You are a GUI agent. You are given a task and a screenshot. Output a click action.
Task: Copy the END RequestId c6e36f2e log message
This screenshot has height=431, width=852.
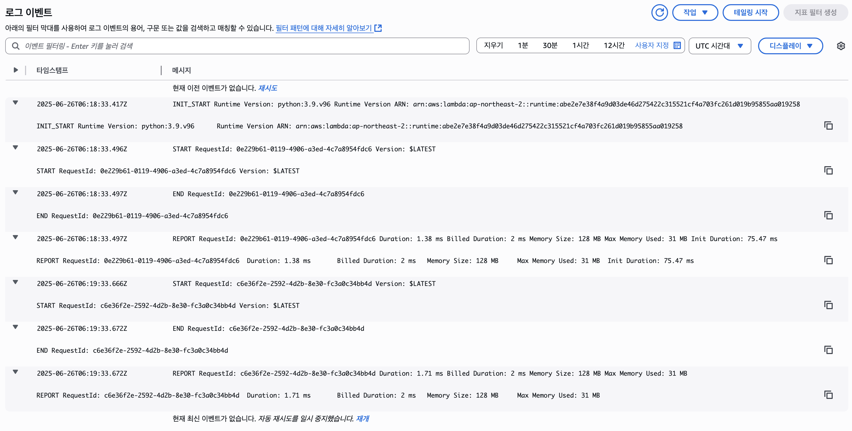[828, 350]
